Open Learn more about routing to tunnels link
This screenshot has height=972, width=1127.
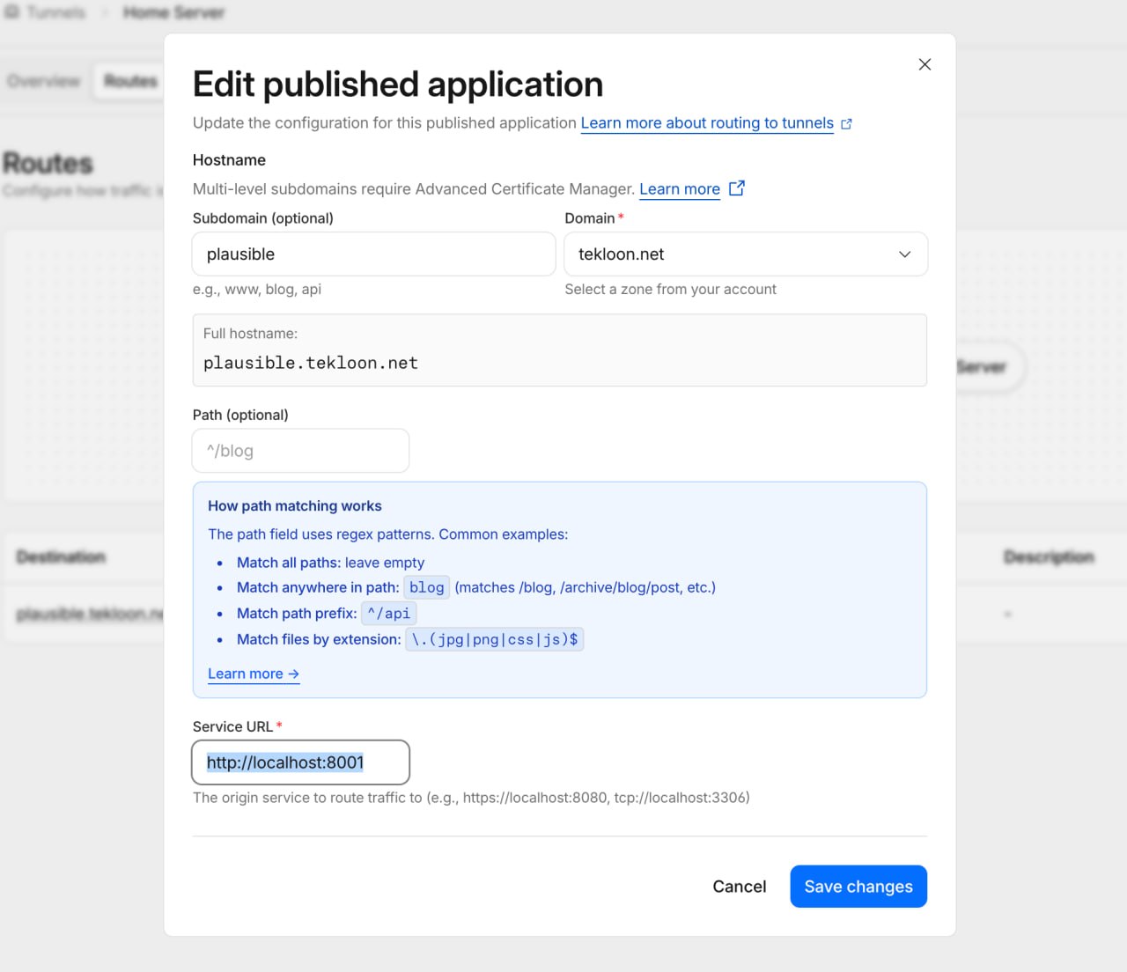[x=707, y=123]
